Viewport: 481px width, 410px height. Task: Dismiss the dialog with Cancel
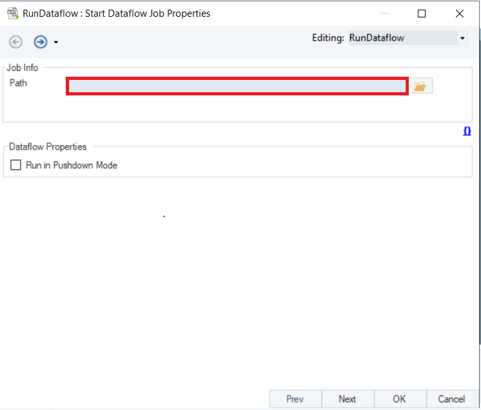pyautogui.click(x=451, y=399)
